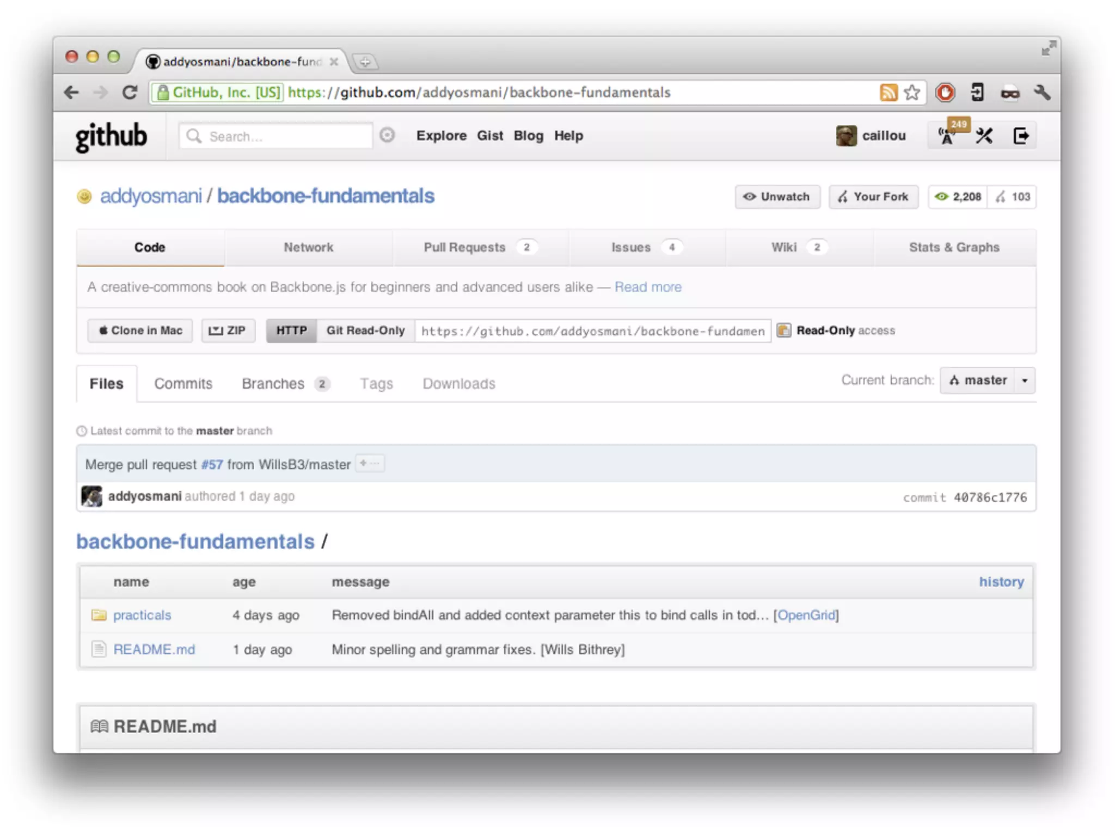
Task: Open Chrome wrench menu icon
Action: (x=1042, y=93)
